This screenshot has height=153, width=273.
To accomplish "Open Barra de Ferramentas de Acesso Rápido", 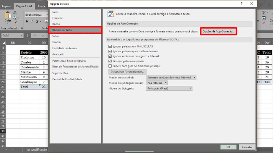I will 75,67.
